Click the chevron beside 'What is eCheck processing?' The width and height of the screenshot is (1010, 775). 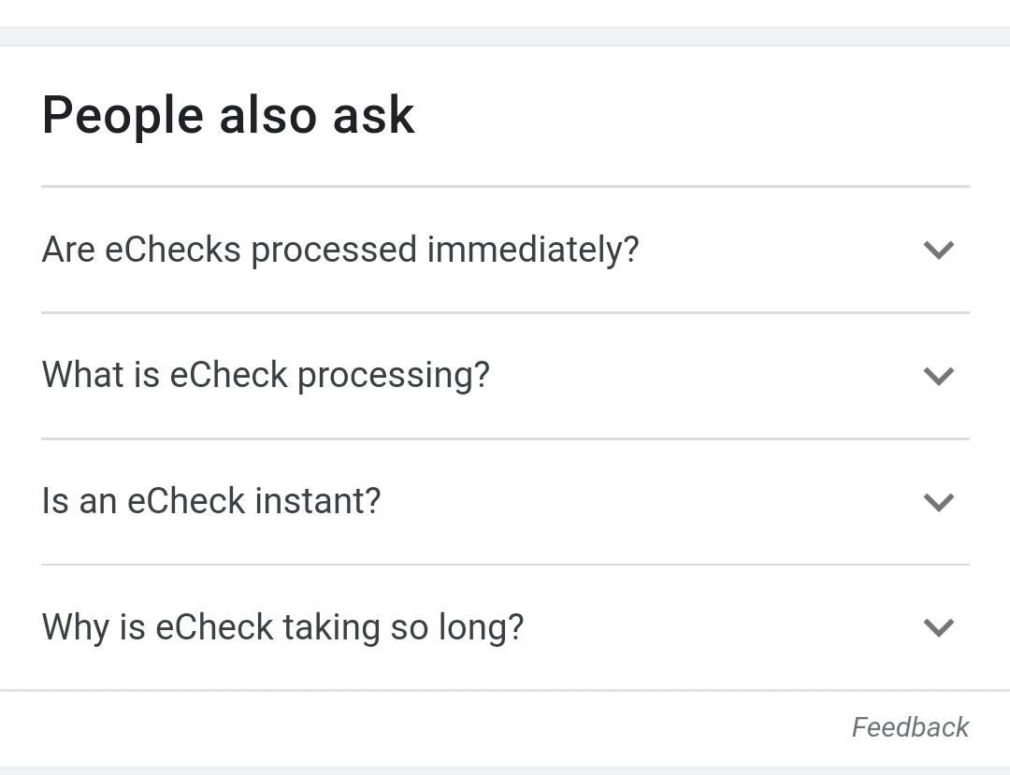point(938,376)
